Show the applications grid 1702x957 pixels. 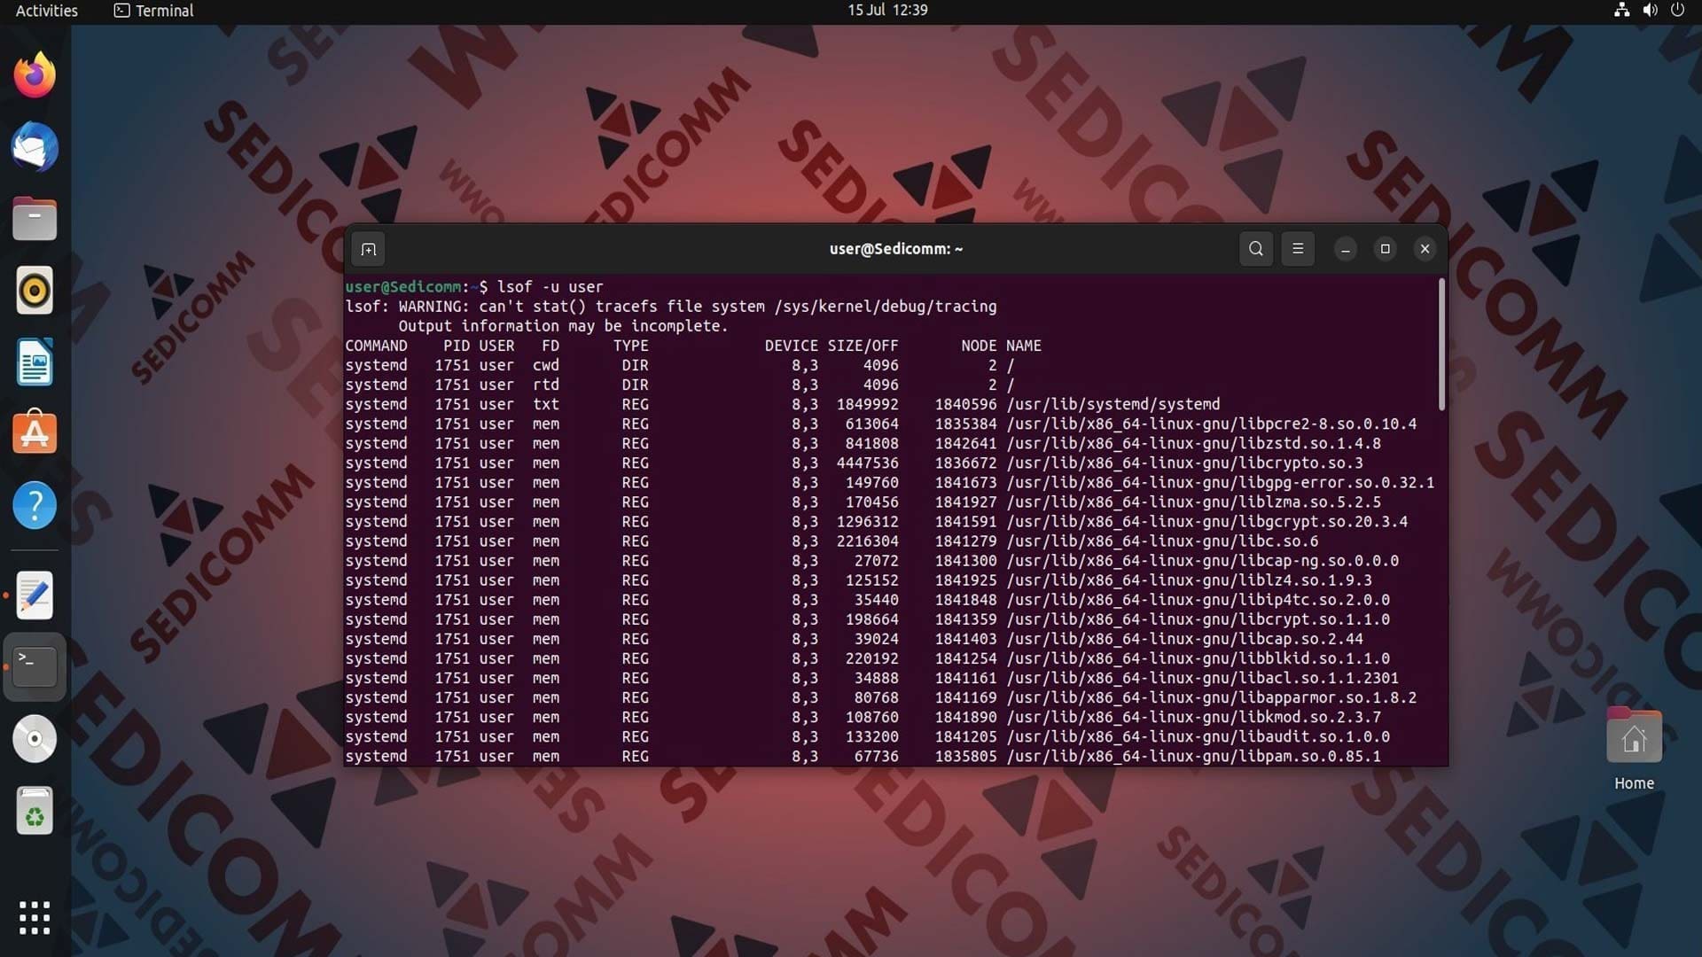point(35,918)
